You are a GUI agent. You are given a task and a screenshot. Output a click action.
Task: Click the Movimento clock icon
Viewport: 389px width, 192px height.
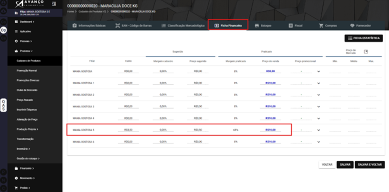click(17, 178)
